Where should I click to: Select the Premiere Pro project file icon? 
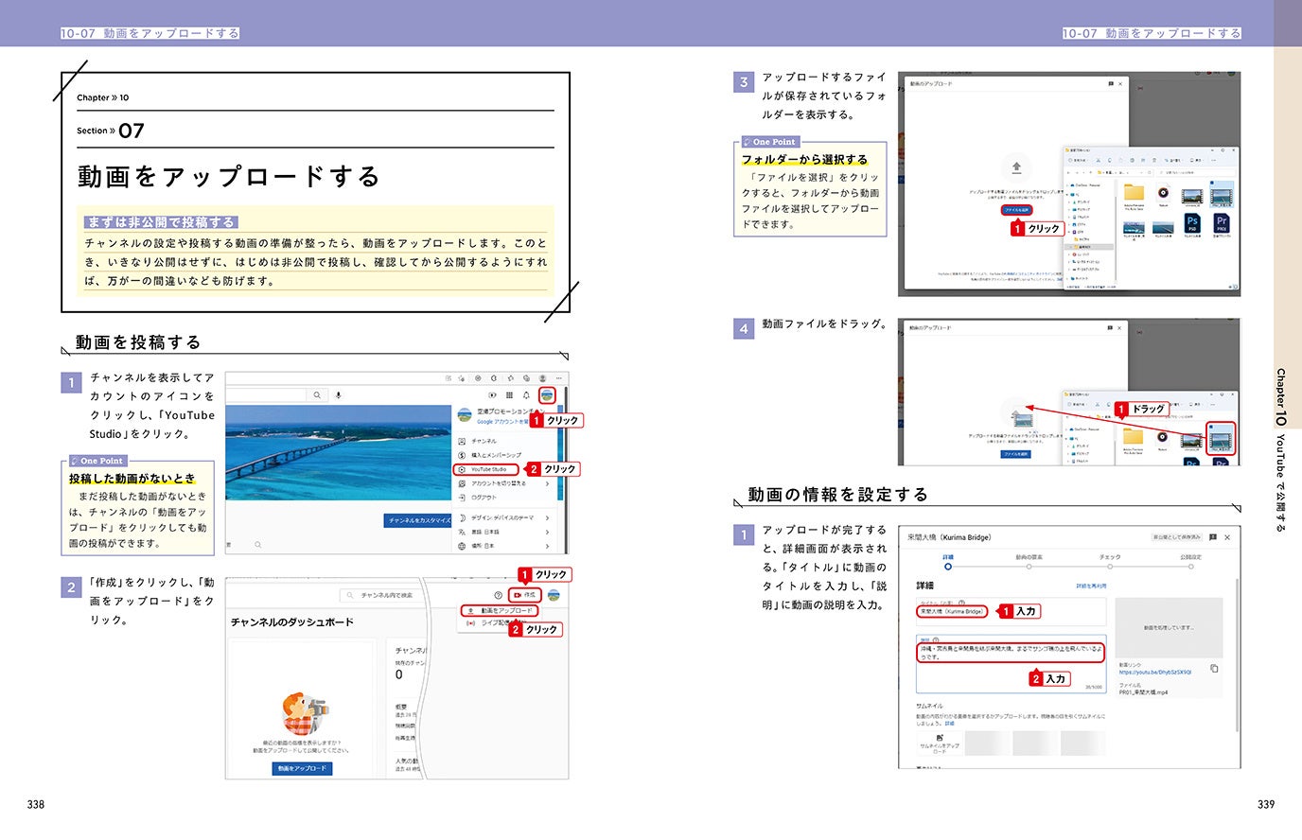1222,222
